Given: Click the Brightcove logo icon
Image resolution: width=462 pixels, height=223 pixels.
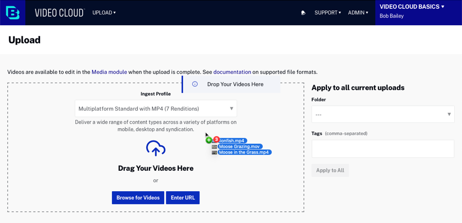Looking at the screenshot, I should (x=12, y=13).
